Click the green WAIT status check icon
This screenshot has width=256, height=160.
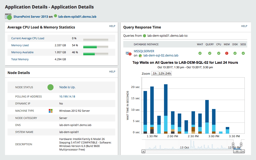[200, 53]
